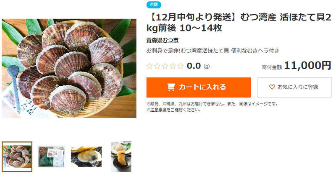Screen dimensions: 336x177
Task: Select the grilled scallop thumbnail
Action: (x=87, y=156)
